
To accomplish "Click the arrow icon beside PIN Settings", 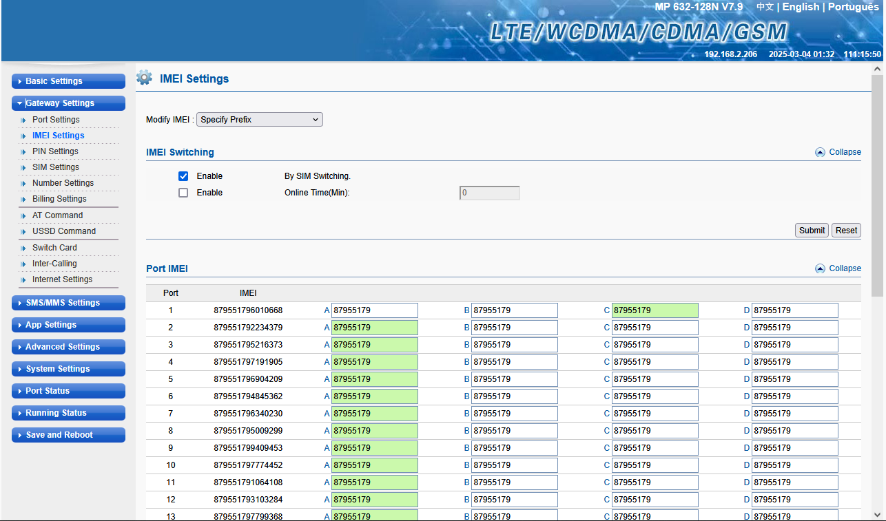I will [x=23, y=151].
